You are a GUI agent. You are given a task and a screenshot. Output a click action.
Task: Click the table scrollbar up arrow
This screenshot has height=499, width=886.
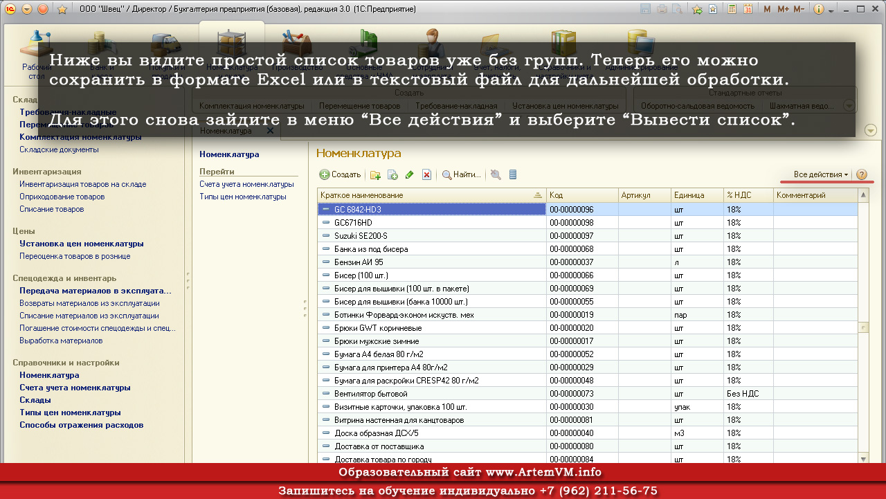[863, 196]
